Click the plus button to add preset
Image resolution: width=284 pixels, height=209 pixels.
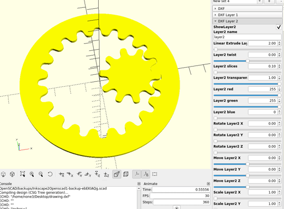pos(269,2)
